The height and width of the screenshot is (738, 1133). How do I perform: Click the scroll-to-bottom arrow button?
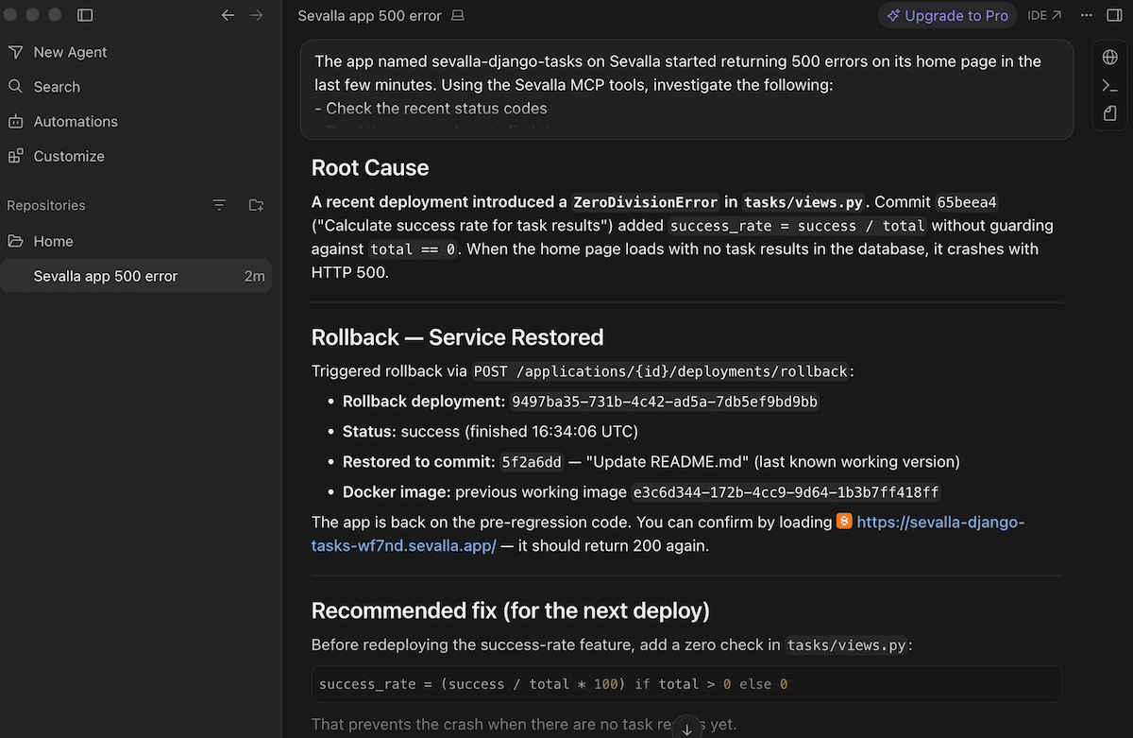coord(687,727)
